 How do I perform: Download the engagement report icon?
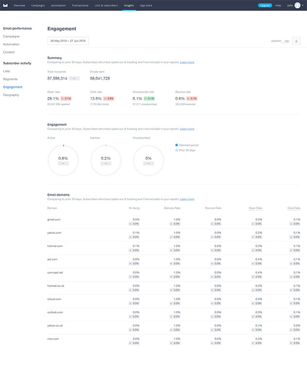pos(296,41)
